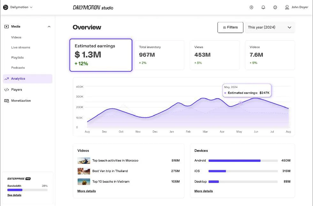Open Videos in the Media menu

(x=16, y=37)
